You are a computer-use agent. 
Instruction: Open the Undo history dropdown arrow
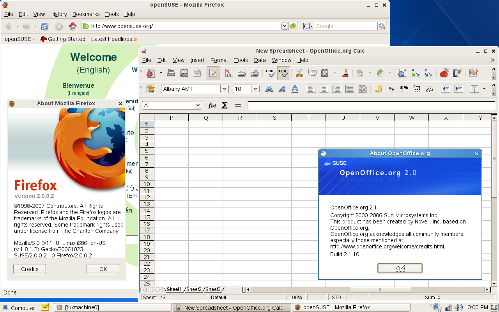tap(370, 73)
